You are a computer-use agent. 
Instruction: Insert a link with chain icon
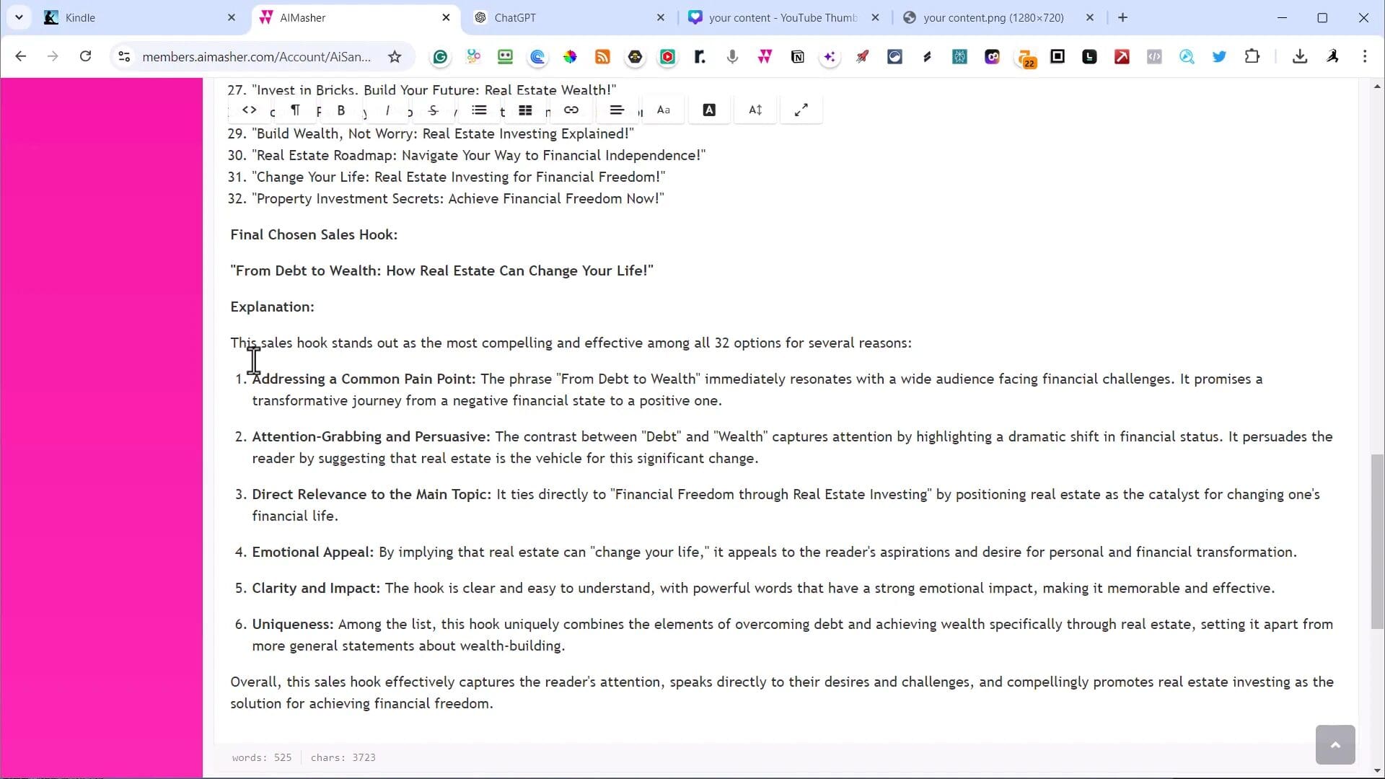[x=571, y=110]
